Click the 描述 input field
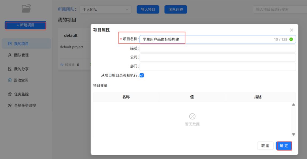307x159 pixels. tap(217, 48)
